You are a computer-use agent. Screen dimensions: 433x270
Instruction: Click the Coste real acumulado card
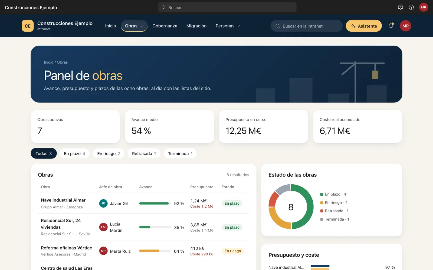tap(357, 126)
